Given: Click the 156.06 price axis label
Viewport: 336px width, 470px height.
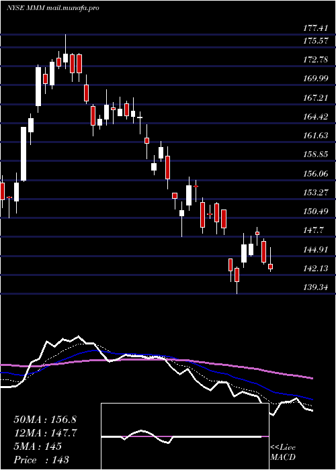Looking at the screenshot, I should (315, 173).
